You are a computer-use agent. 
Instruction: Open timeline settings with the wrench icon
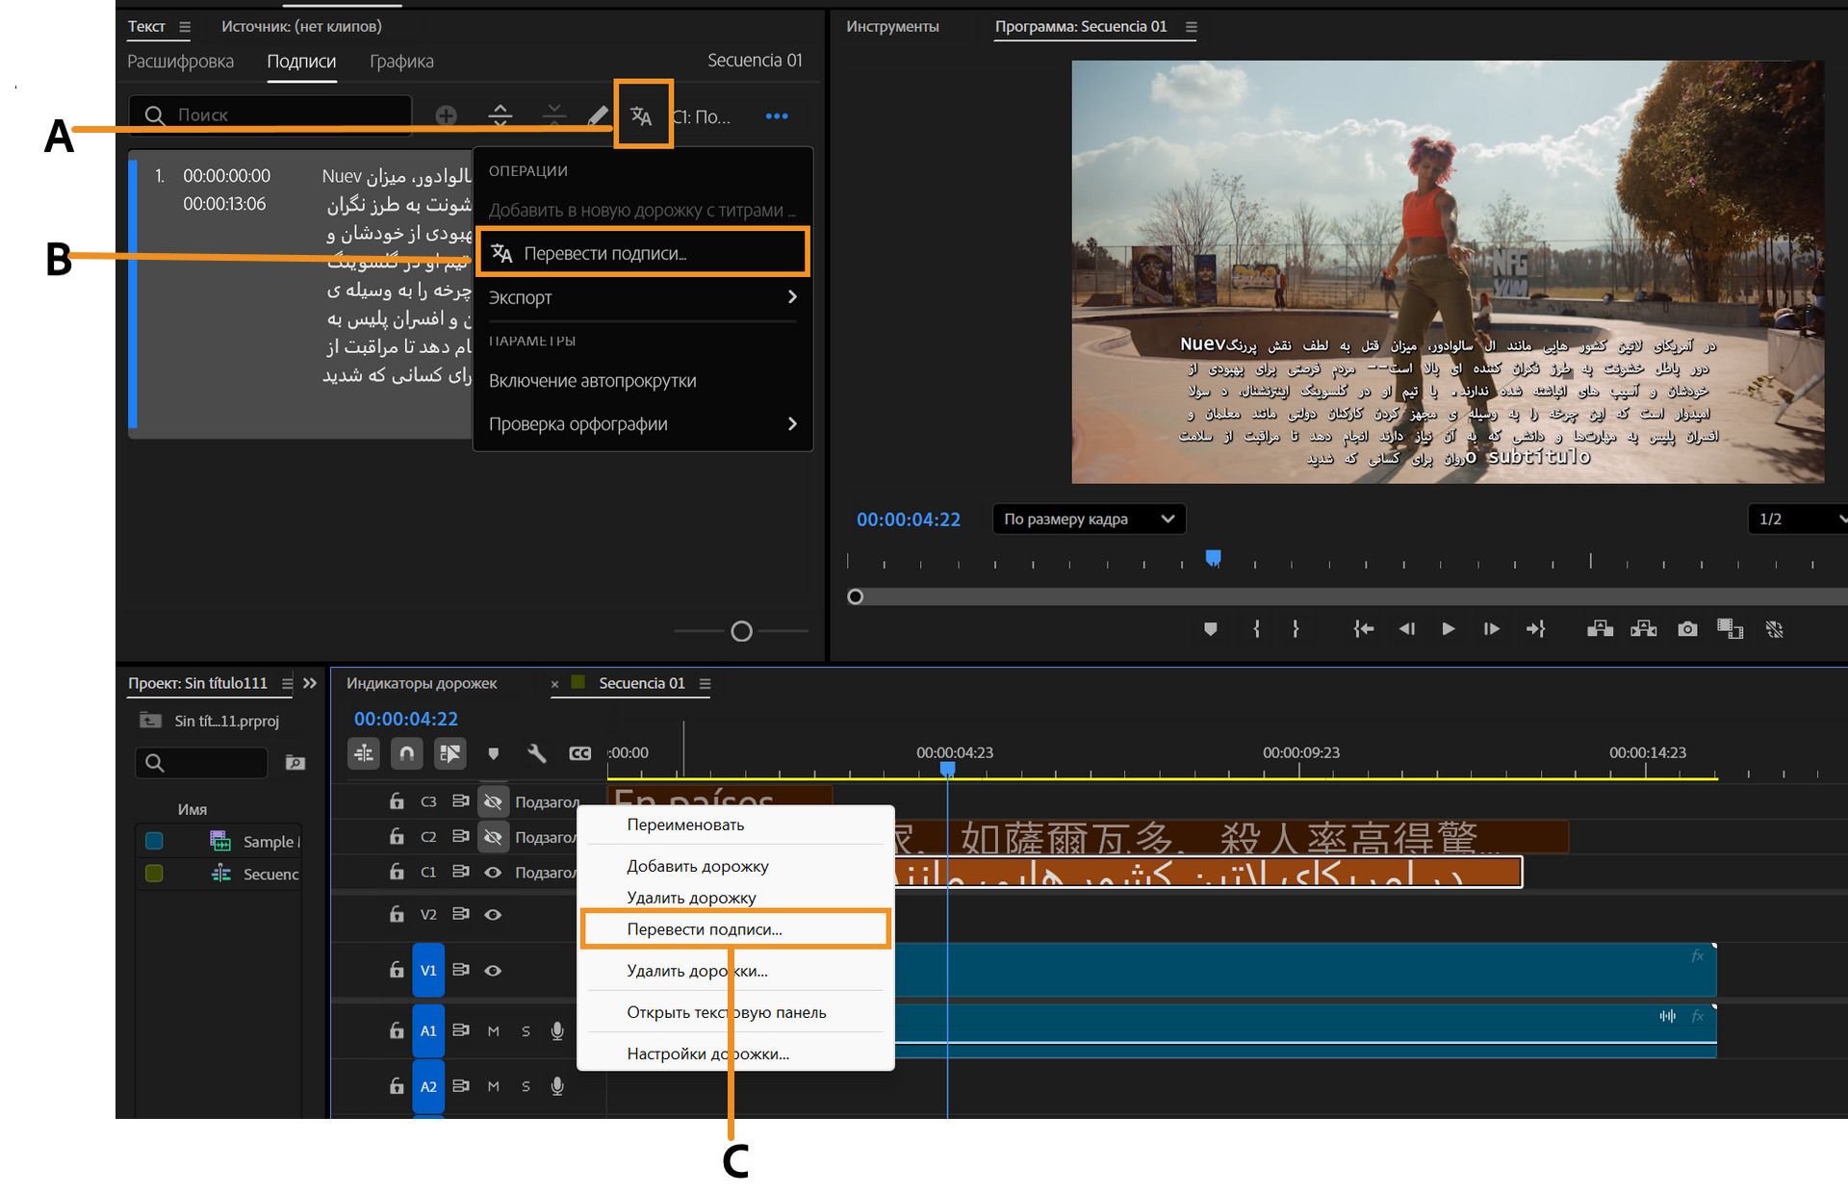(x=537, y=754)
